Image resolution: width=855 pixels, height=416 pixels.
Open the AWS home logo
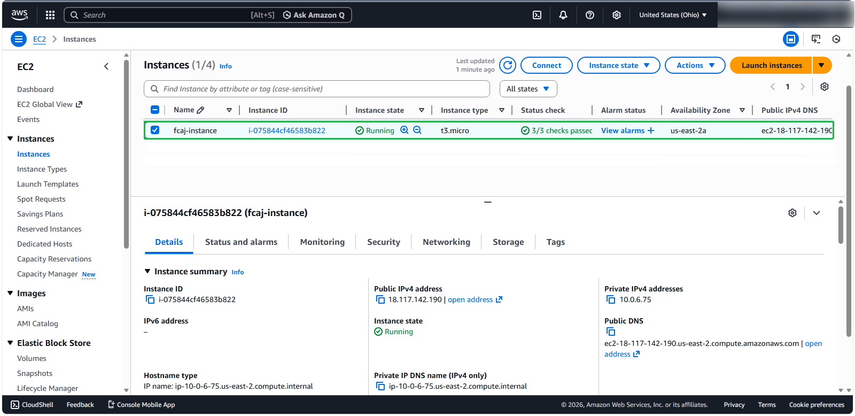click(19, 14)
